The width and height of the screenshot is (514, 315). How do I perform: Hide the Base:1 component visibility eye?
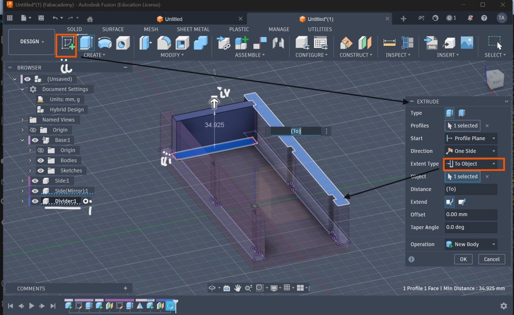pos(35,140)
